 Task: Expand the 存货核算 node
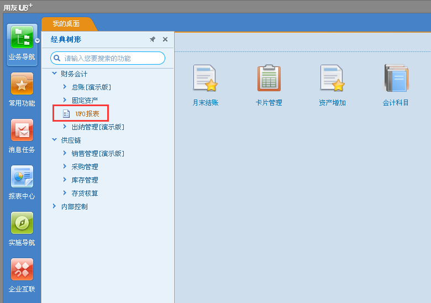click(65, 193)
